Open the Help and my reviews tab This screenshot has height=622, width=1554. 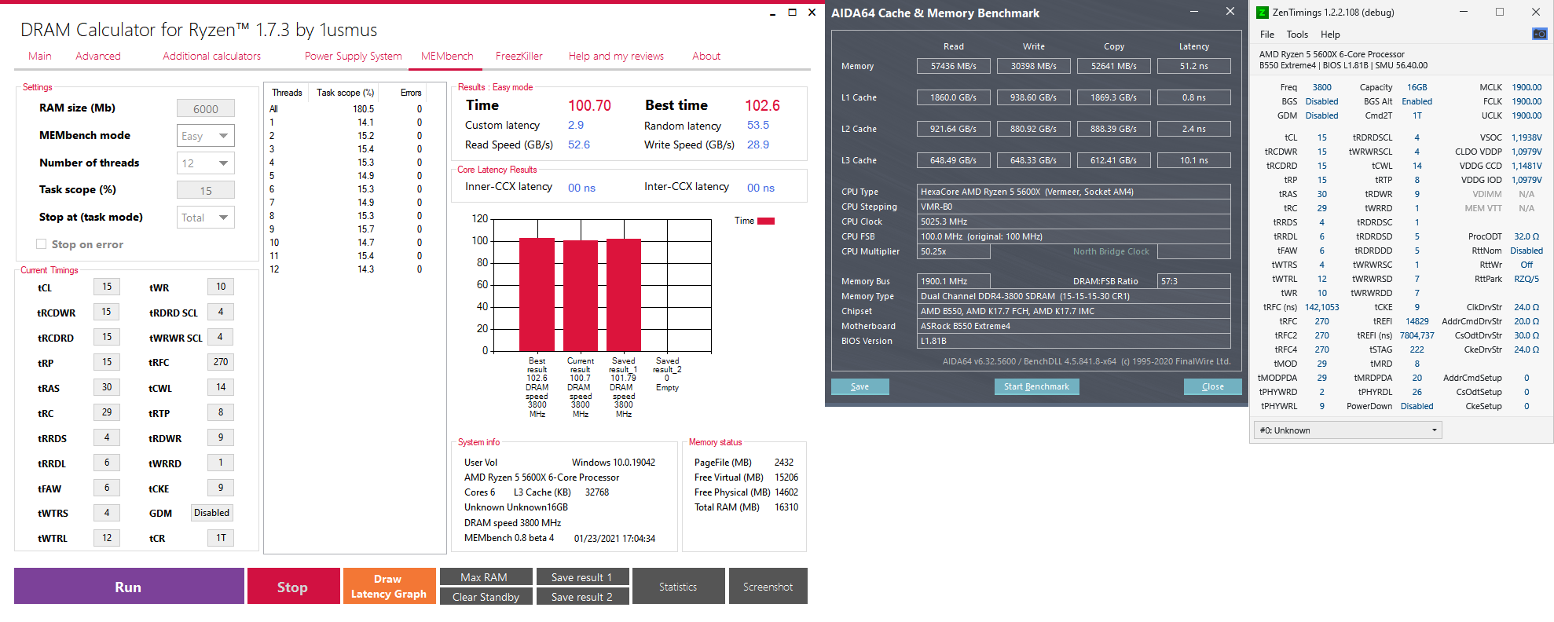coord(617,57)
